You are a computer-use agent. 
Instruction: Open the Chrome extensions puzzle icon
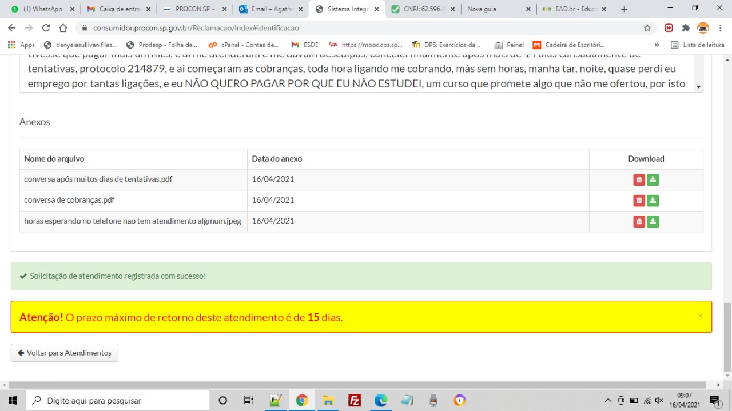686,28
